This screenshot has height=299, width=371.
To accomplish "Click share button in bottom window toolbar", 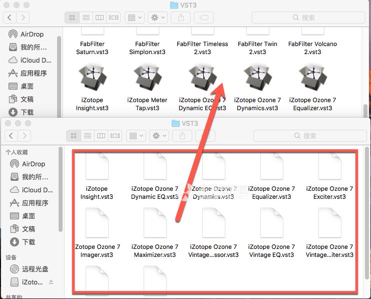I will [x=182, y=136].
